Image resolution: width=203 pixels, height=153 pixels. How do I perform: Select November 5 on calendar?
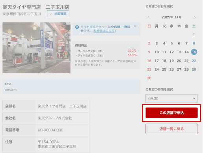point(171,43)
